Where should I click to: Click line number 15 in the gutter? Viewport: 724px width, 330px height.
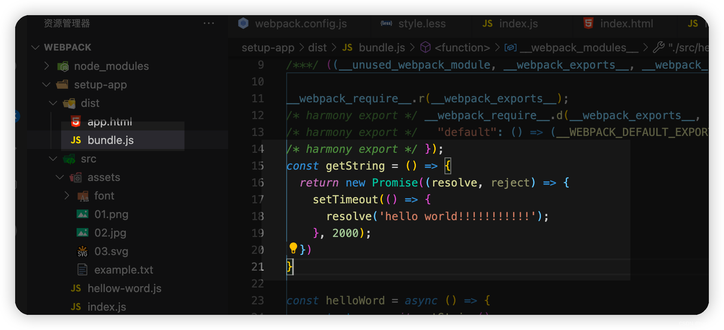[x=258, y=166]
